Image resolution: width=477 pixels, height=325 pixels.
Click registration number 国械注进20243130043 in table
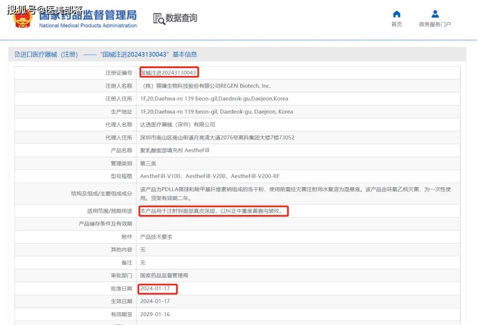168,72
